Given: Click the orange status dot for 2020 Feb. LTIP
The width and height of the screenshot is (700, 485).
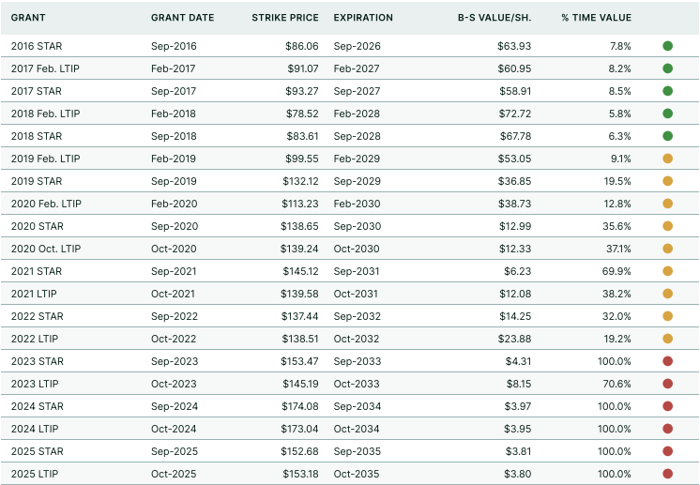Looking at the screenshot, I should 667,204.
